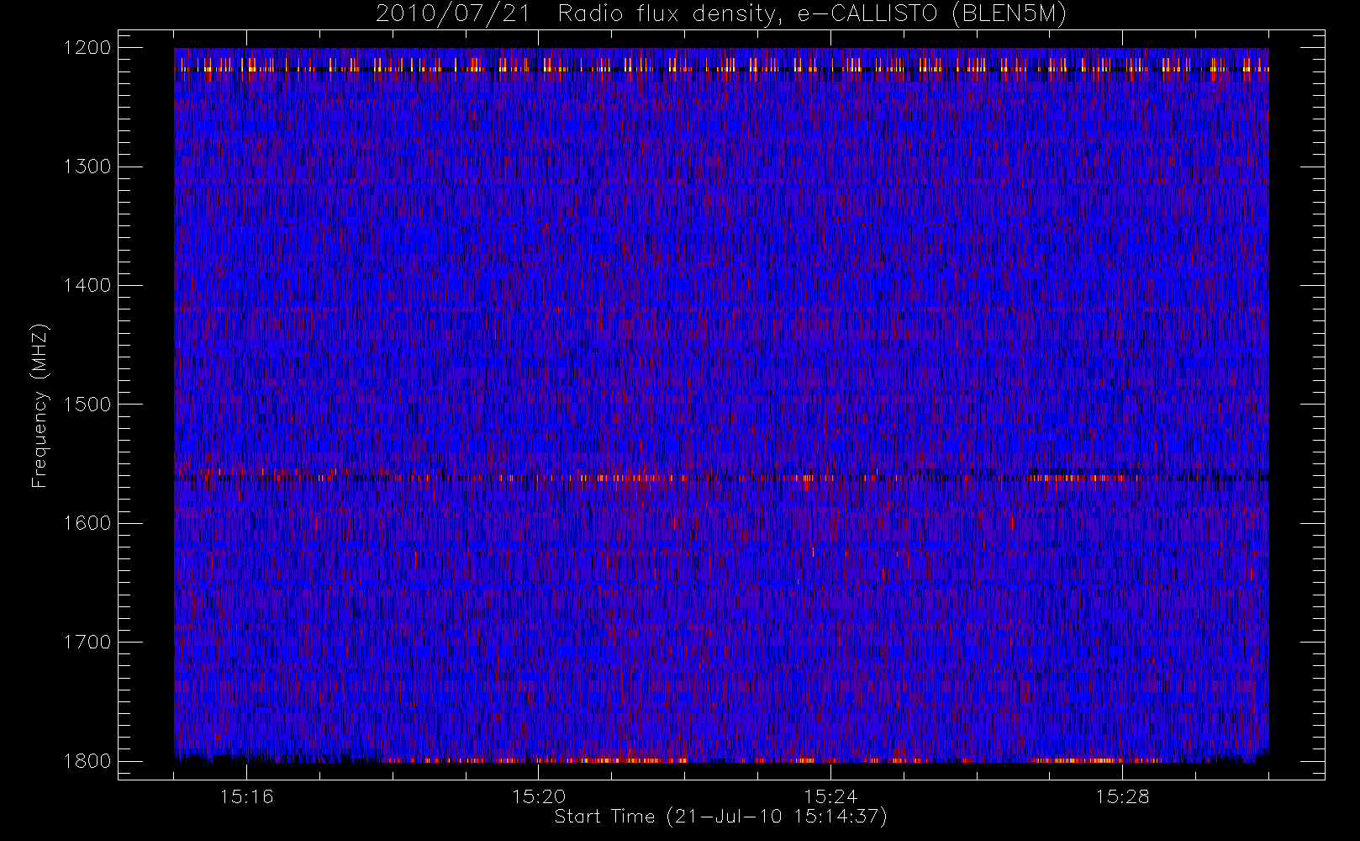
Task: Click the 1700 frequency tick label
Action: point(87,642)
